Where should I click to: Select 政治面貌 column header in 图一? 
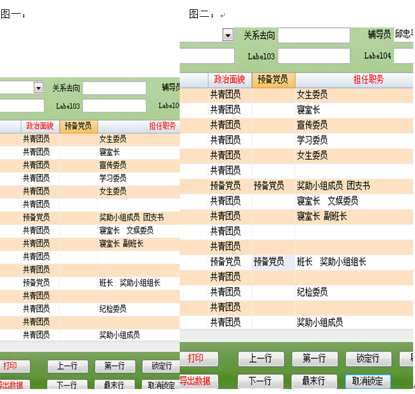point(40,126)
